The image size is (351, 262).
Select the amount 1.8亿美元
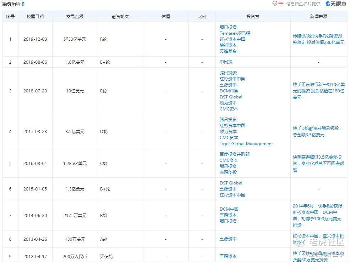tap(75, 62)
